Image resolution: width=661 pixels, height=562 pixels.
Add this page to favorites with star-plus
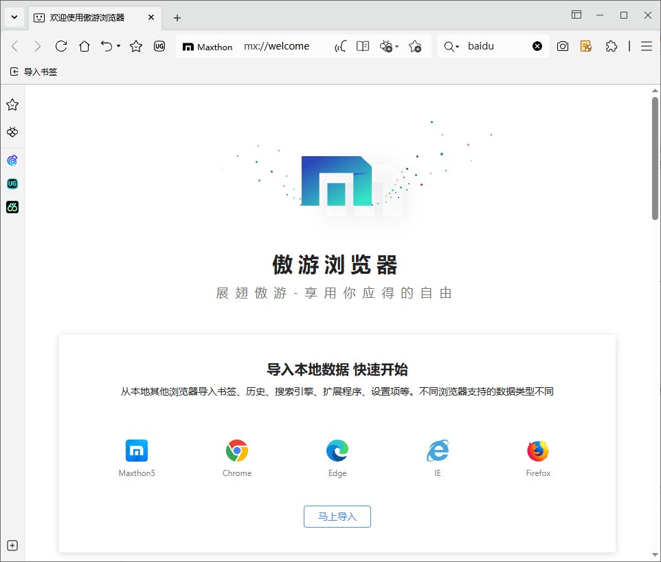click(415, 46)
